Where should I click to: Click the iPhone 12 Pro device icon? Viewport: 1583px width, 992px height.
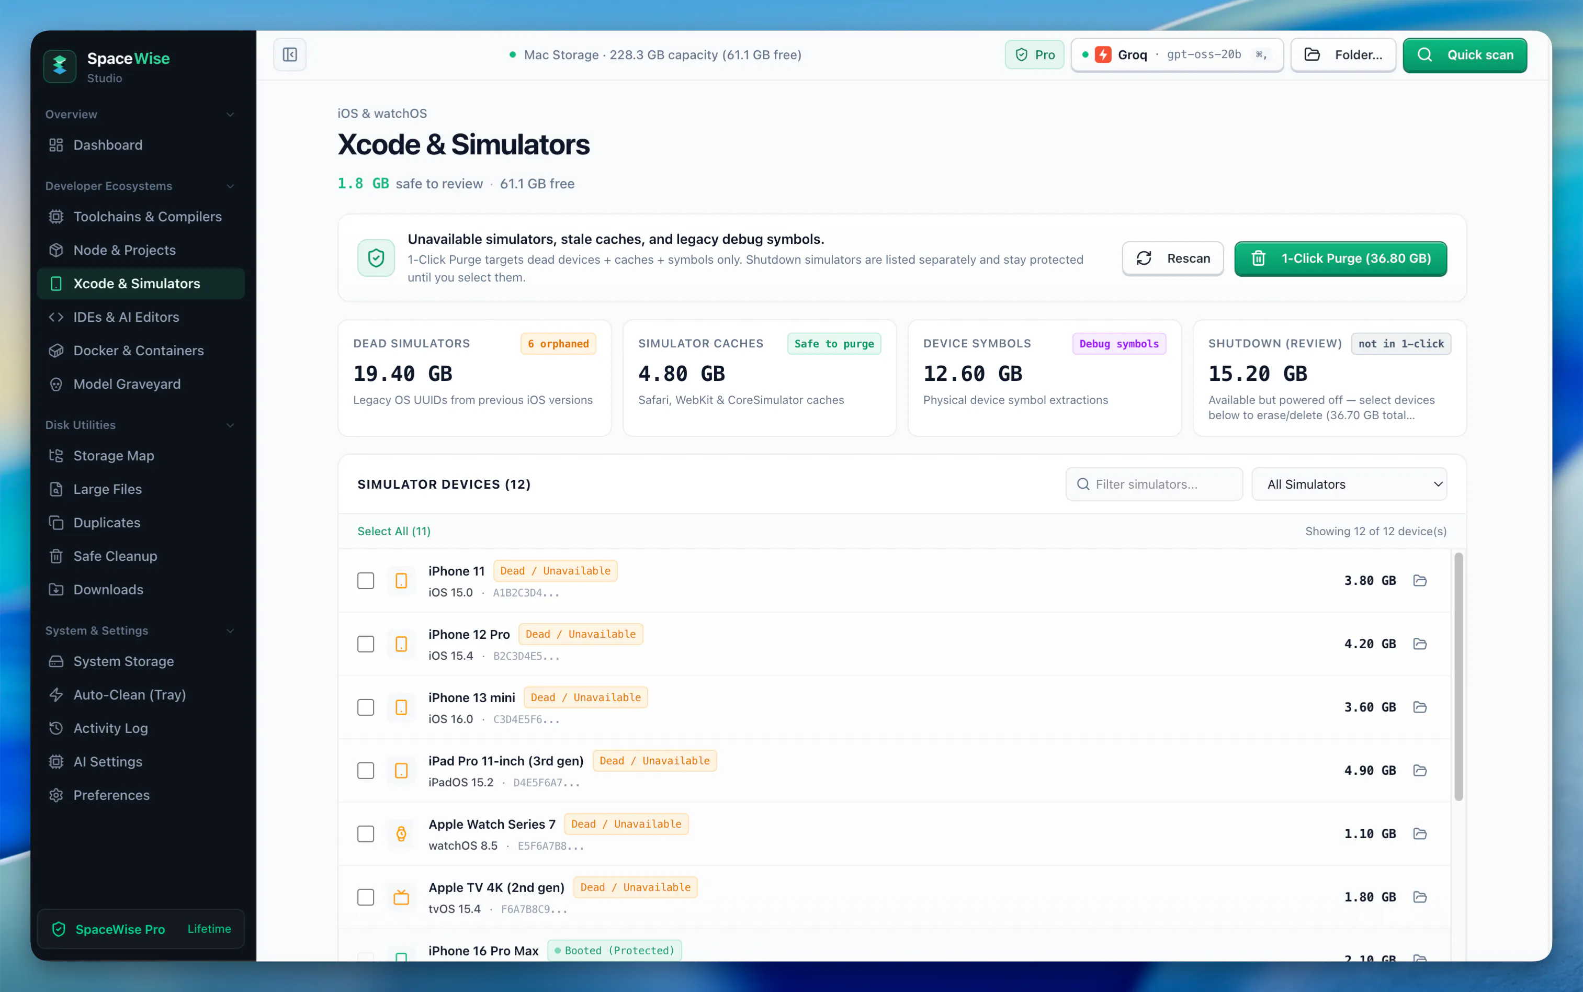[401, 644]
